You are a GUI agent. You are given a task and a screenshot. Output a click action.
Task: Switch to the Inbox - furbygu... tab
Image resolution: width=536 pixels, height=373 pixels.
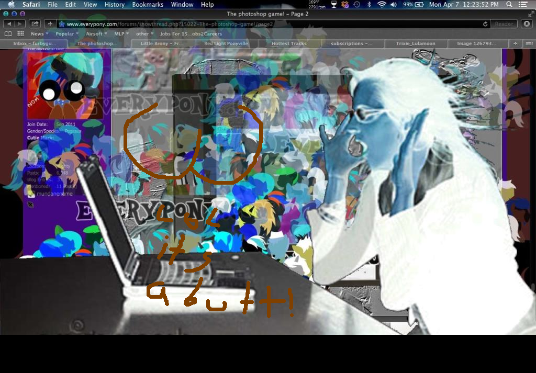point(34,43)
